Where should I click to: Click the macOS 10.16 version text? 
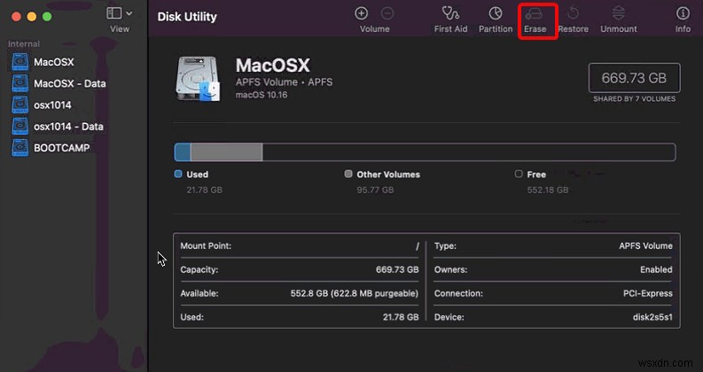(x=262, y=95)
